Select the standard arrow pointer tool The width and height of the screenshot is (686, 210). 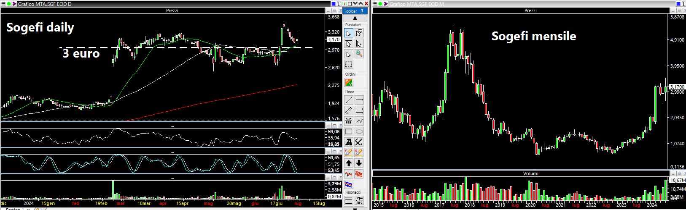[349, 33]
